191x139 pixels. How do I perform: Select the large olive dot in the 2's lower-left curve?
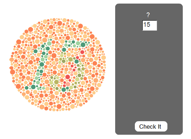[x=57, y=82]
